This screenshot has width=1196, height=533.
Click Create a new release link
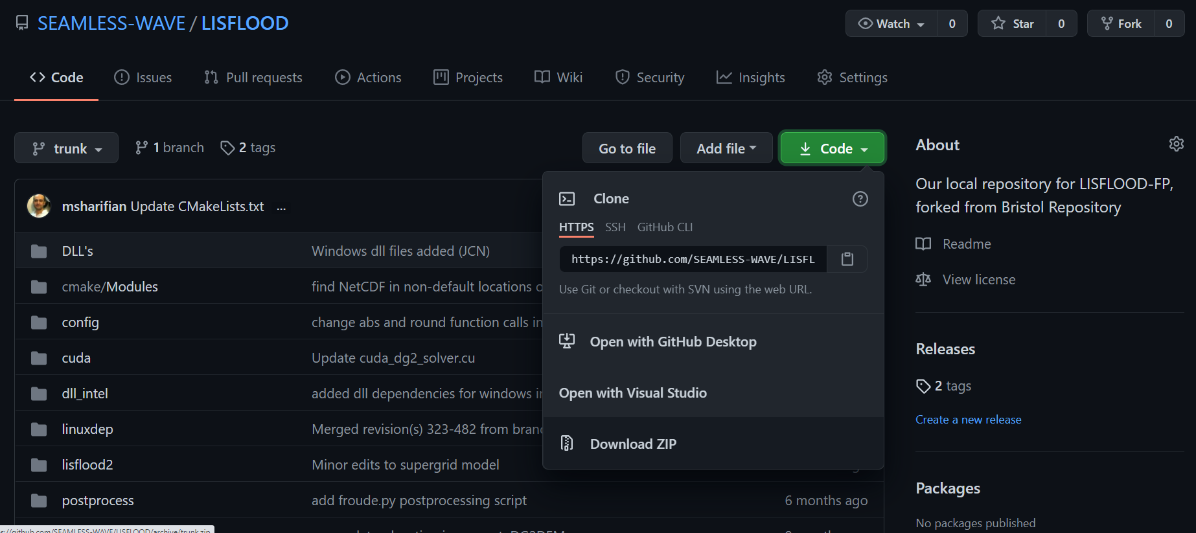pyautogui.click(x=968, y=420)
